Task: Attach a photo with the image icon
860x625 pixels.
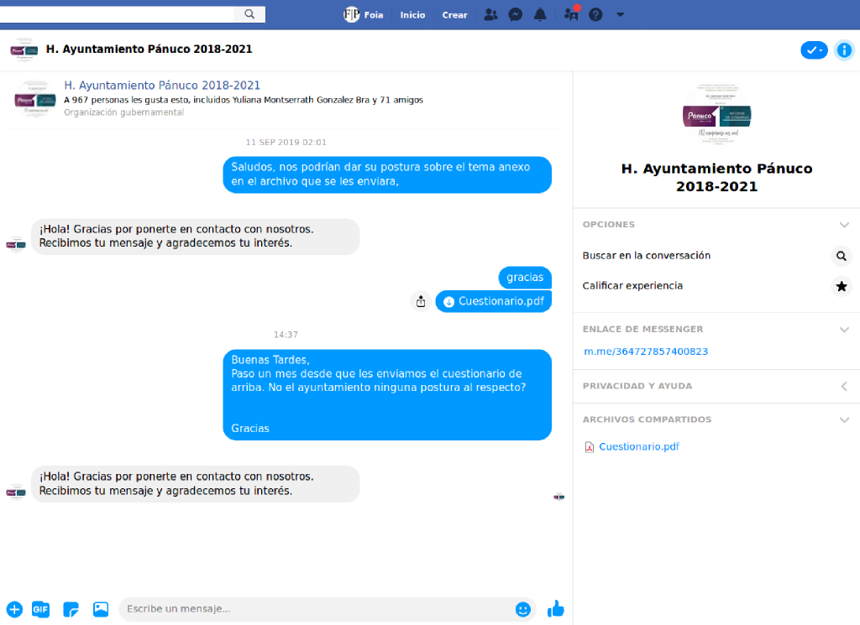Action: 101,609
